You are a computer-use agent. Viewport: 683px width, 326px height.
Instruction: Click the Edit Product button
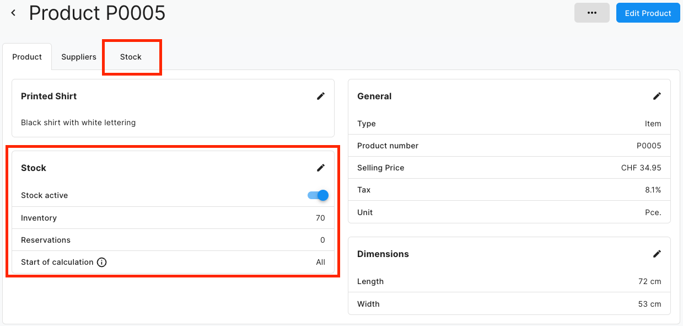click(x=648, y=13)
